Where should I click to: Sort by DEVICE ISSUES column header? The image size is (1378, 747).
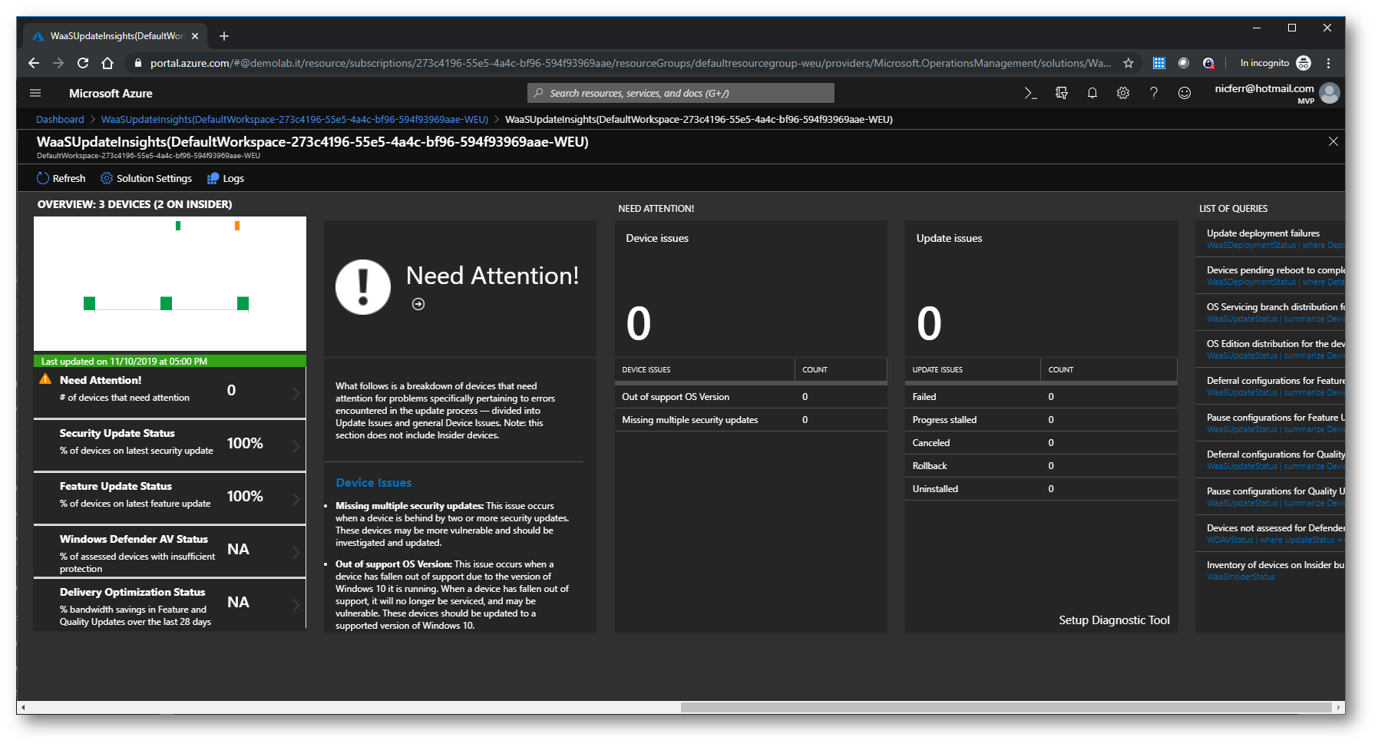click(x=705, y=369)
